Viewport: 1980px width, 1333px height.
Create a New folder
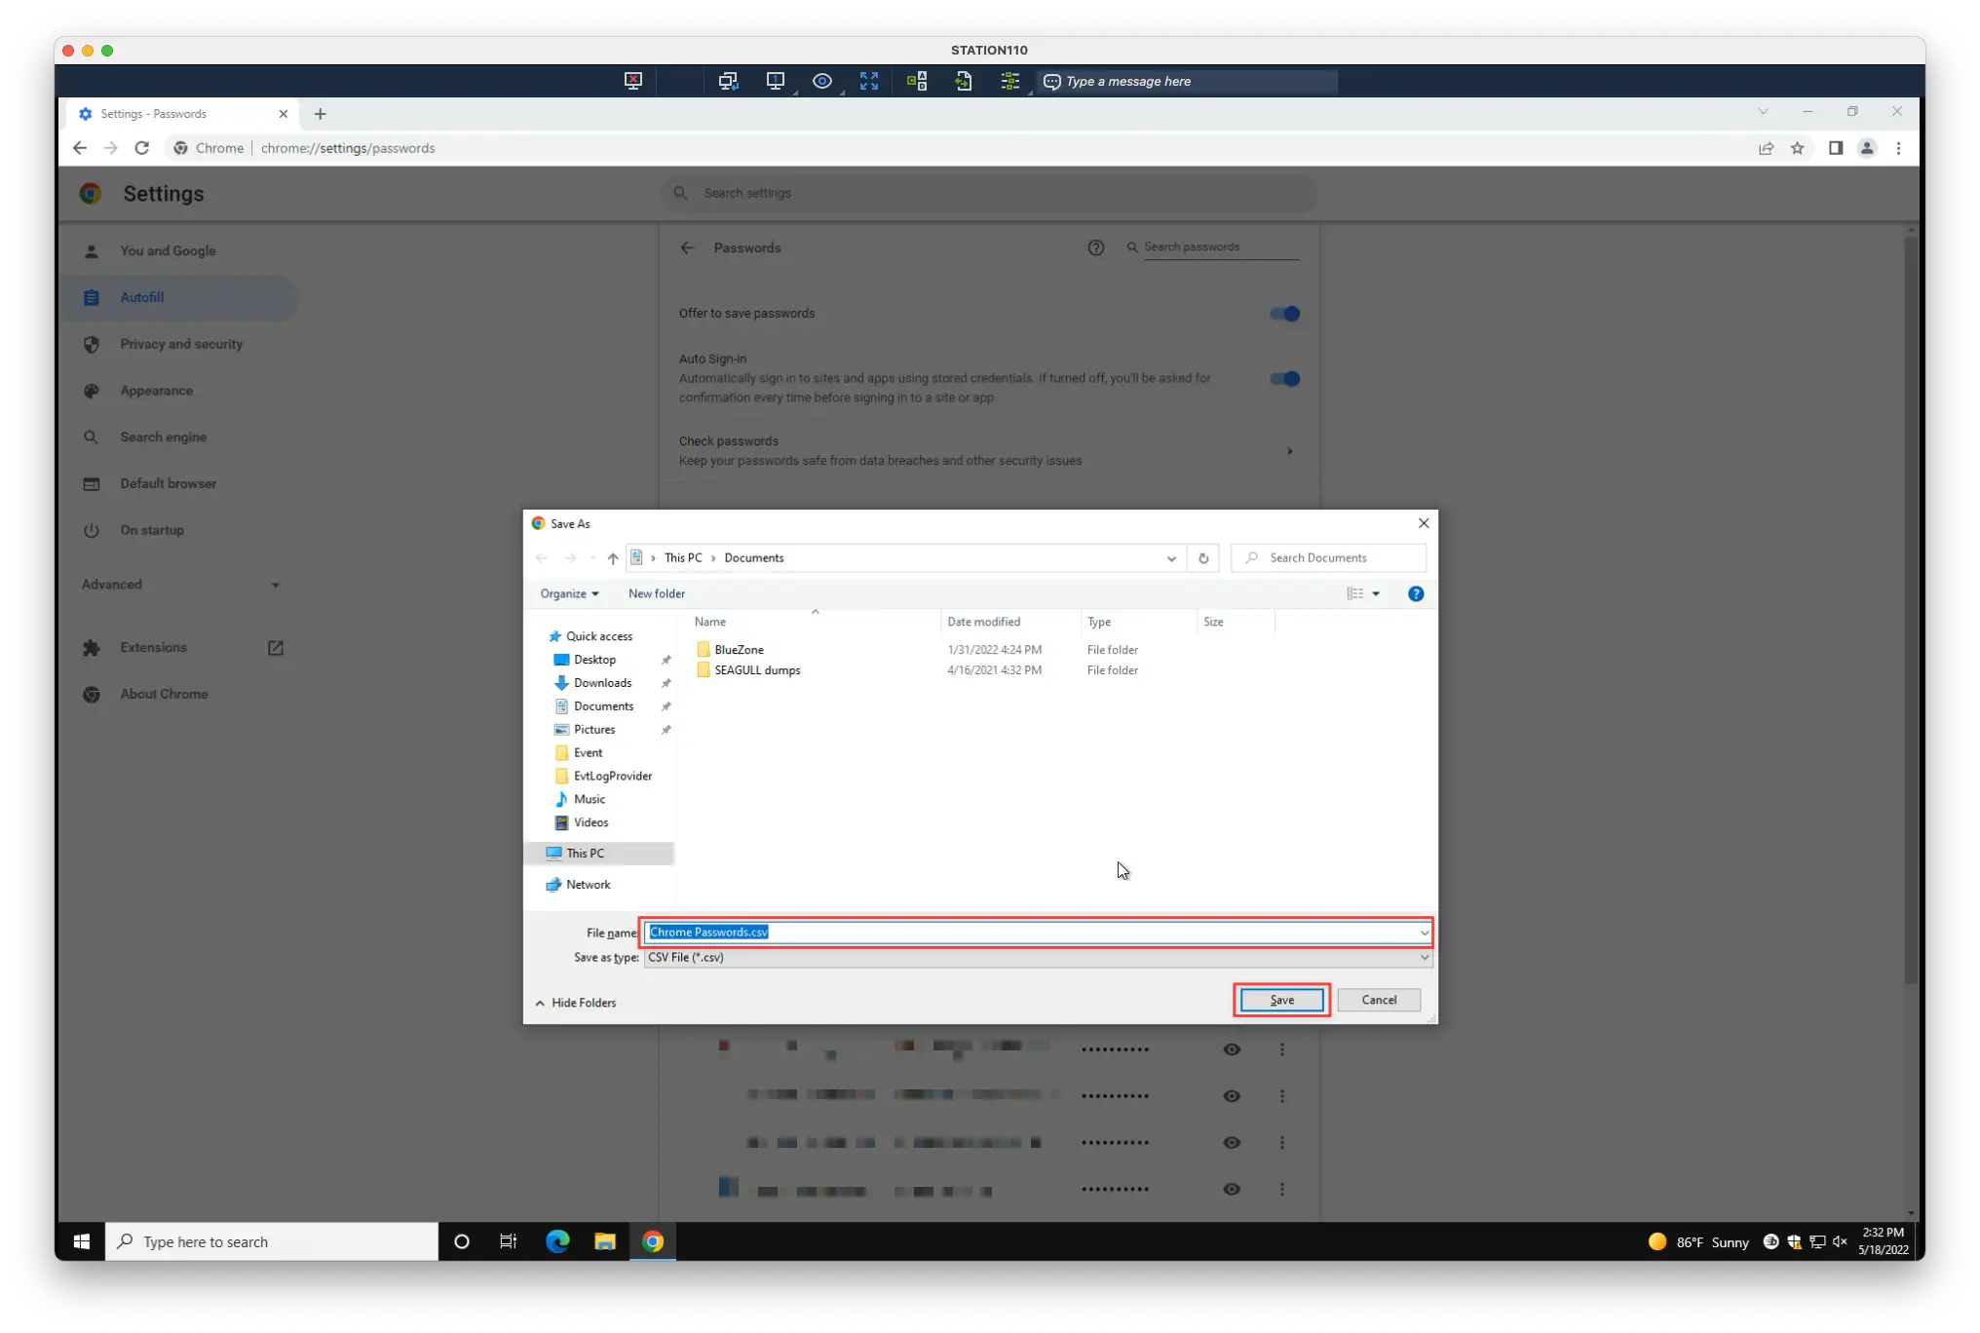click(656, 593)
